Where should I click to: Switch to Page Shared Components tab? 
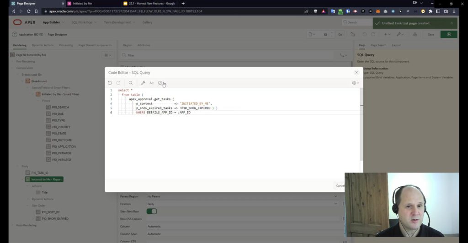pos(95,45)
